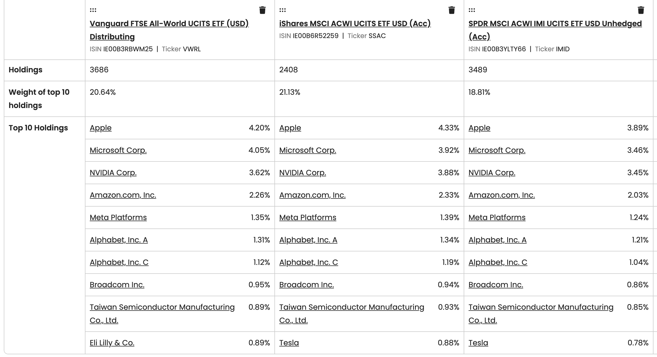Select NVIDIA weight 3.88% in iShares column

click(x=449, y=173)
